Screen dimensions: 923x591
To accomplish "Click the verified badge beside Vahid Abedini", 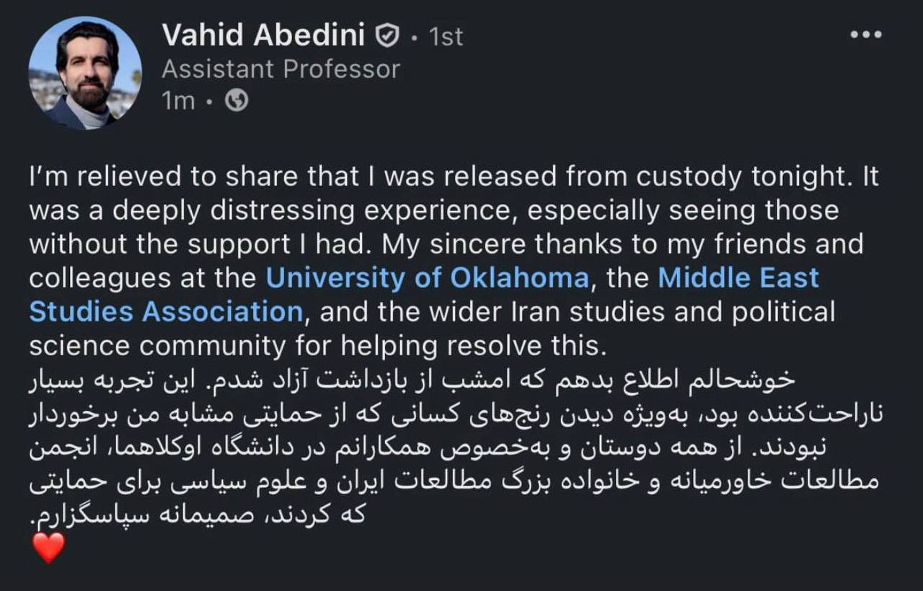I will coord(388,35).
